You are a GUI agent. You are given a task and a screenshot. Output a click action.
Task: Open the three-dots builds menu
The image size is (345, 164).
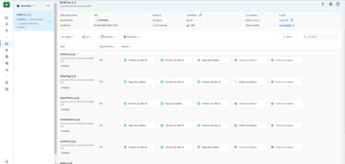click(48, 6)
